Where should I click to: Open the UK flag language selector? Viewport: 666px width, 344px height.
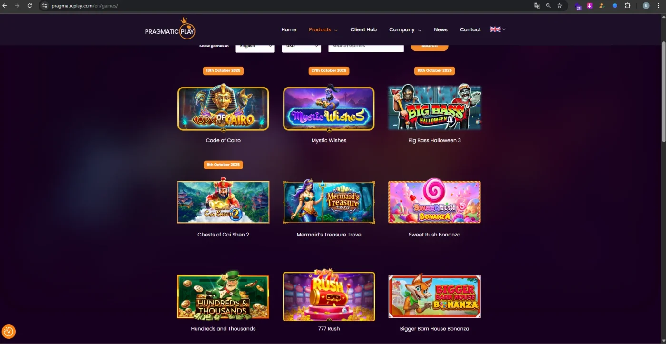[498, 29]
